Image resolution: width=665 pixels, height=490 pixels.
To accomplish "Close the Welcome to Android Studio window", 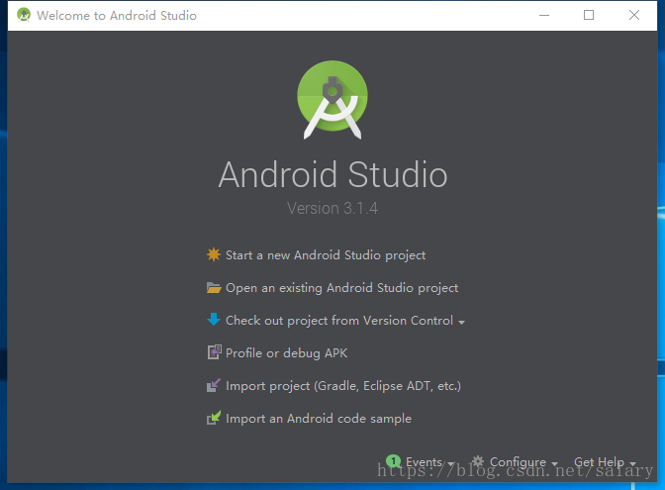I will coord(634,15).
